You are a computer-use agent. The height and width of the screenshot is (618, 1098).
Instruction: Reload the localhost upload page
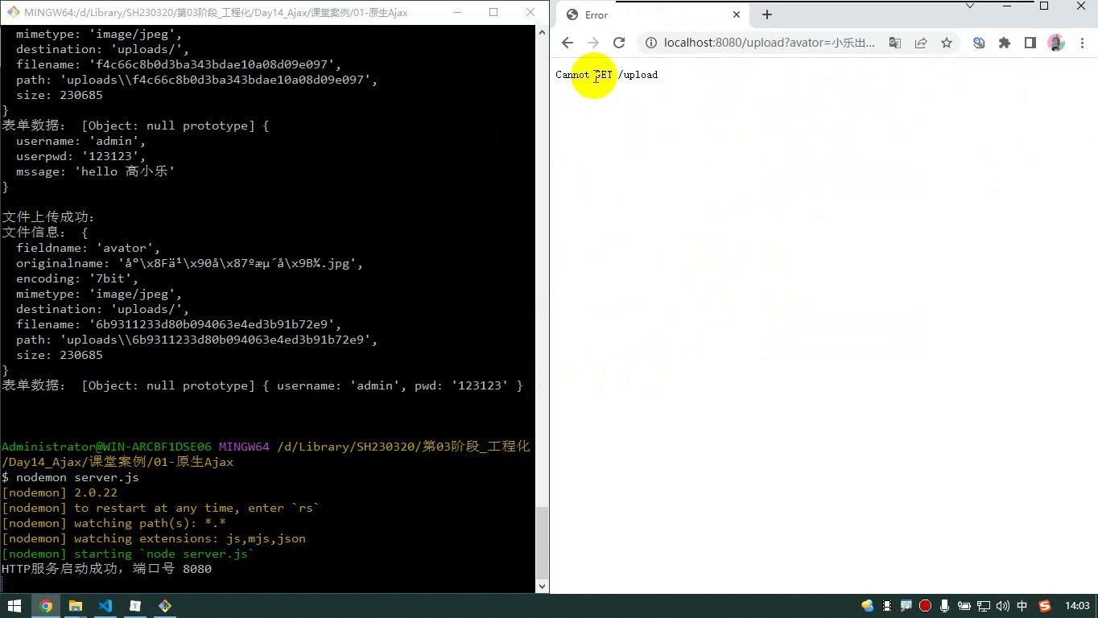click(x=618, y=43)
